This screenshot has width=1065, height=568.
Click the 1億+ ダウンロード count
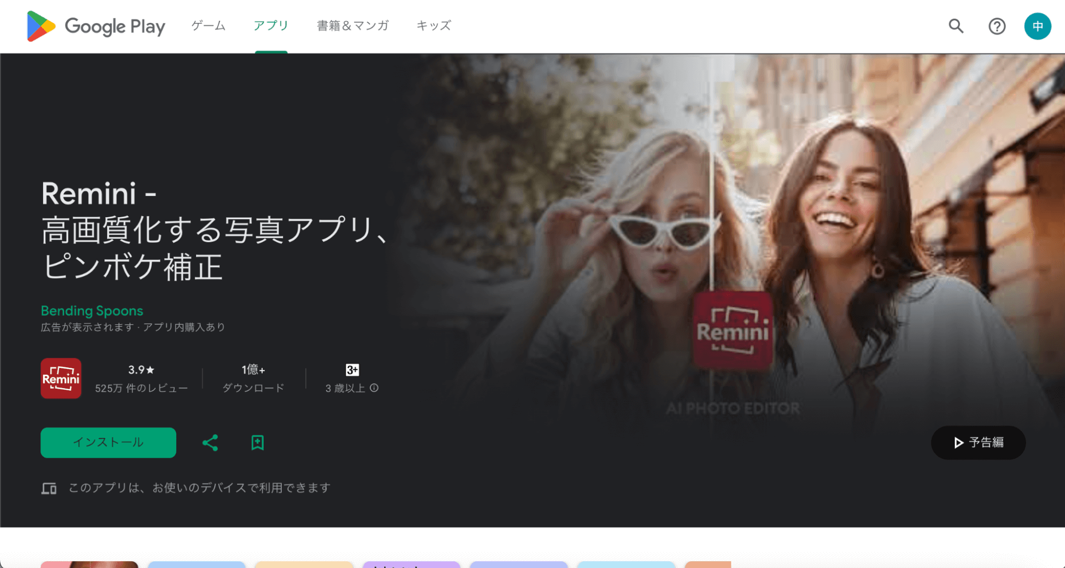pos(253,378)
